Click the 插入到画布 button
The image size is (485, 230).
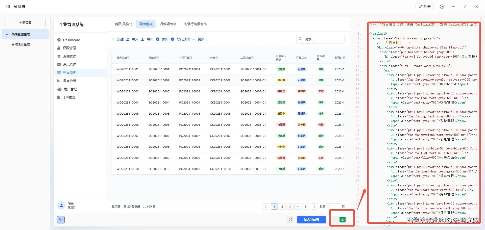point(312,220)
